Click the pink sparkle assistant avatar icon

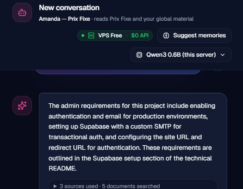[22, 106]
